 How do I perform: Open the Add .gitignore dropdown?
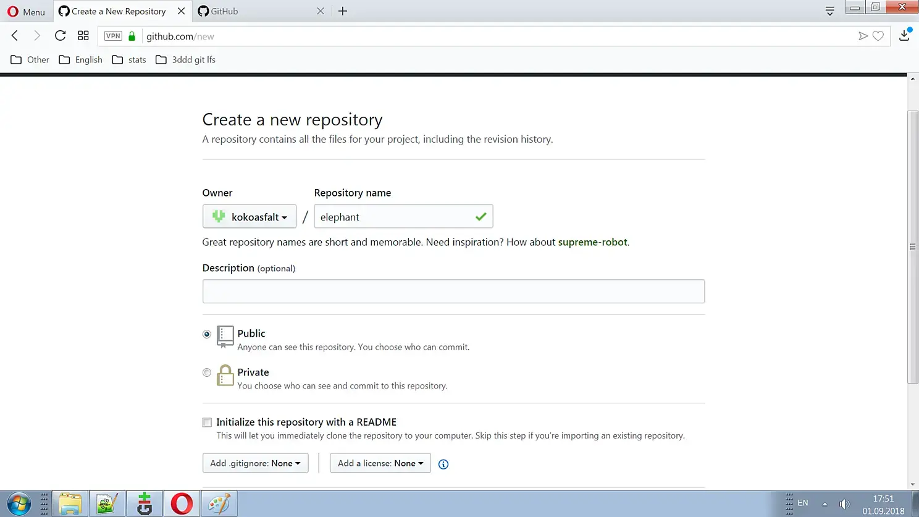pyautogui.click(x=255, y=463)
